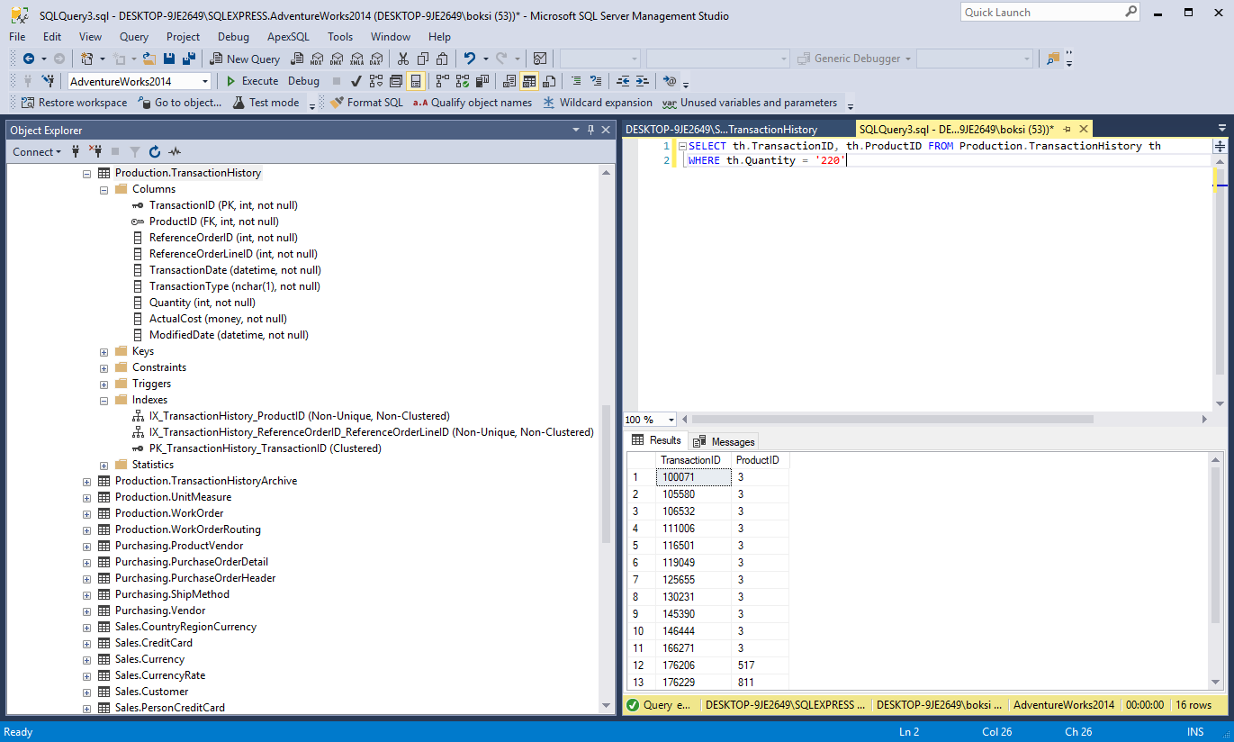Viewport: 1234px width, 742px height.
Task: Click the Format SQL button
Action: click(x=366, y=103)
